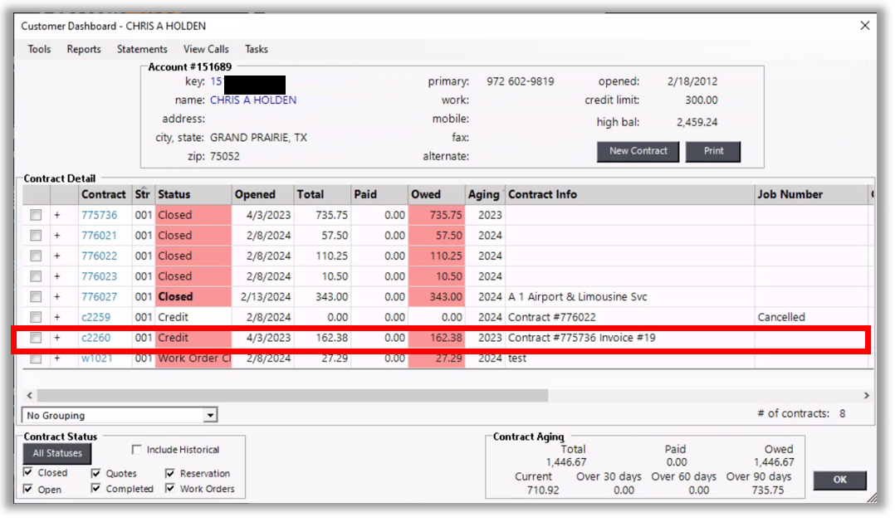Click the All Statuses button
The image size is (895, 522).
point(57,453)
